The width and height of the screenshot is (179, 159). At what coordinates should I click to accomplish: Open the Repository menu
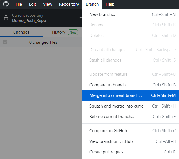69,4
